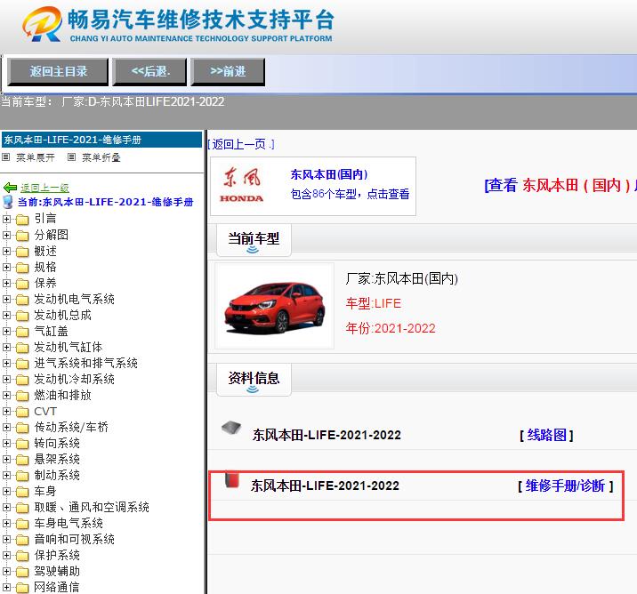Screen dimensions: 637x594
Task: Open the 维修手册/诊断 link
Action: click(565, 486)
